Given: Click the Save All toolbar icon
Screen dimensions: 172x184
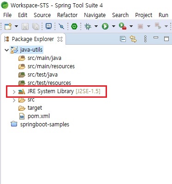Looking at the screenshot, I should tap(36, 26).
